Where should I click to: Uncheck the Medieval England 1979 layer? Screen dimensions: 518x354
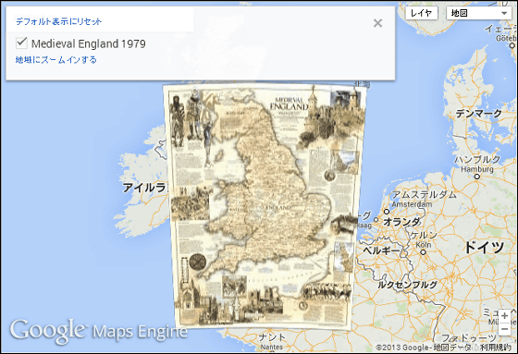[21, 43]
